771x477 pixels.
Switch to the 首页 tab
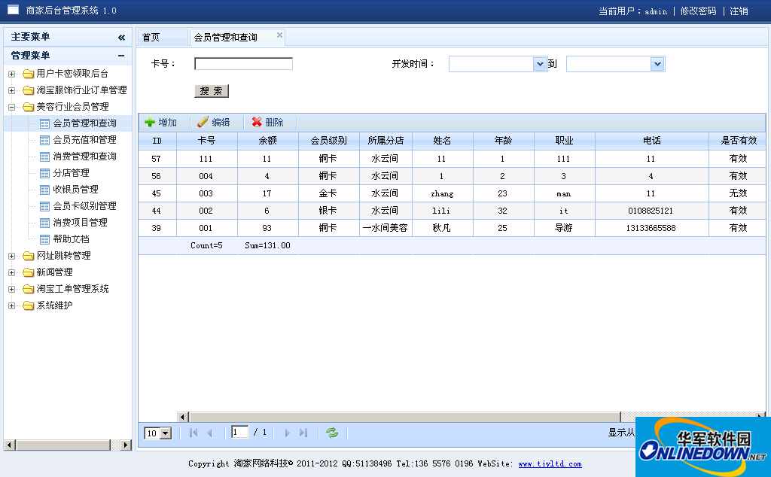pyautogui.click(x=163, y=38)
